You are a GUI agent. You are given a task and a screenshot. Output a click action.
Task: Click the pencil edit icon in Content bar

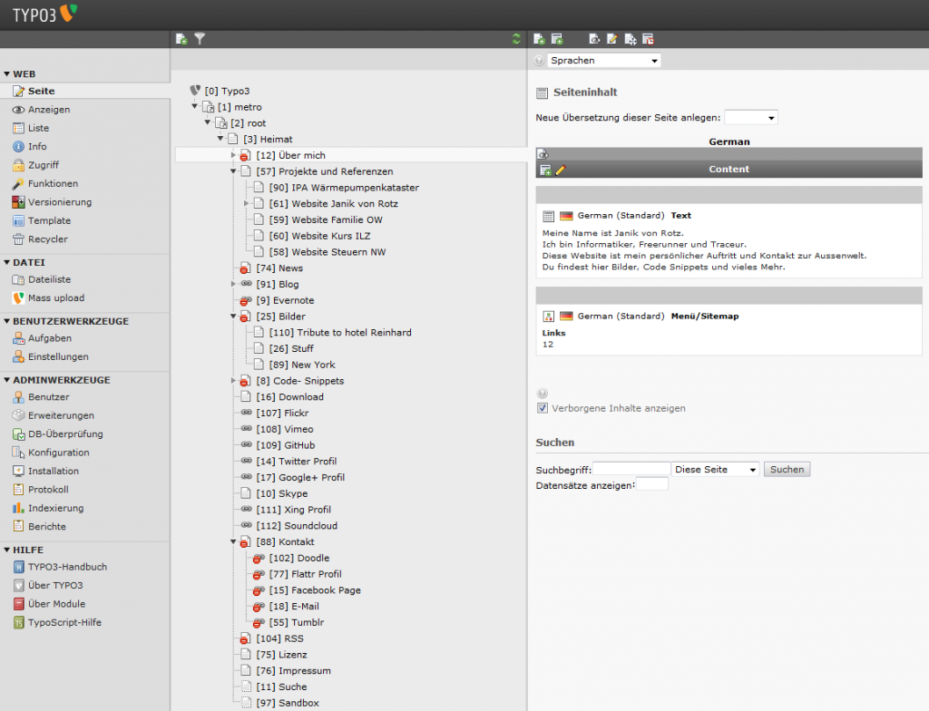tap(560, 170)
